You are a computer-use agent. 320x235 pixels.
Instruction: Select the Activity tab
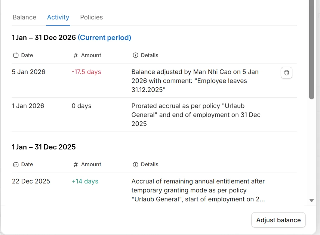coord(58,17)
